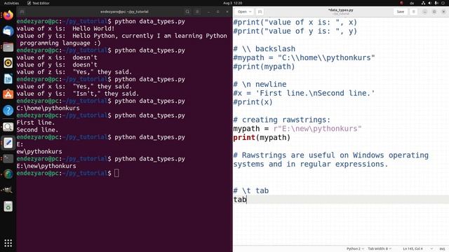Open the Trash dock icon
This screenshot has height=252, width=449.
coord(8,206)
